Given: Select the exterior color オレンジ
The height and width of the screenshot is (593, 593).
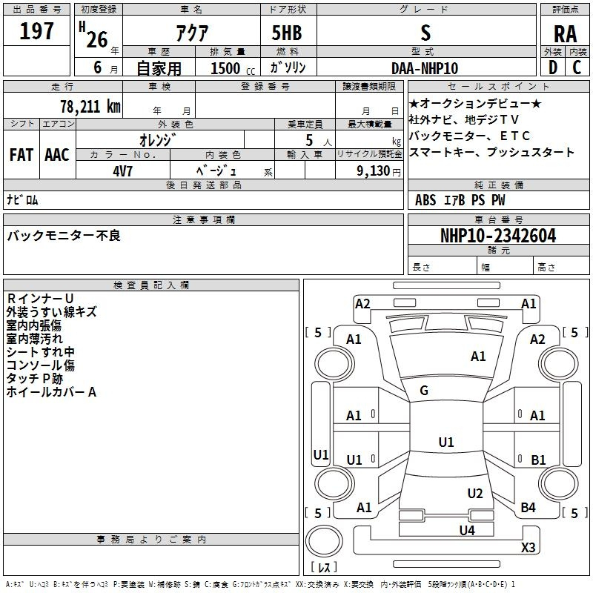Looking at the screenshot, I should [x=158, y=140].
